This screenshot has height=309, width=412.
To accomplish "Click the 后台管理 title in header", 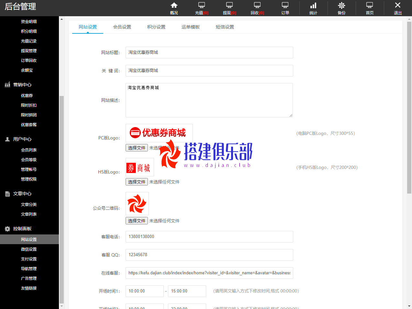I will pyautogui.click(x=20, y=6).
